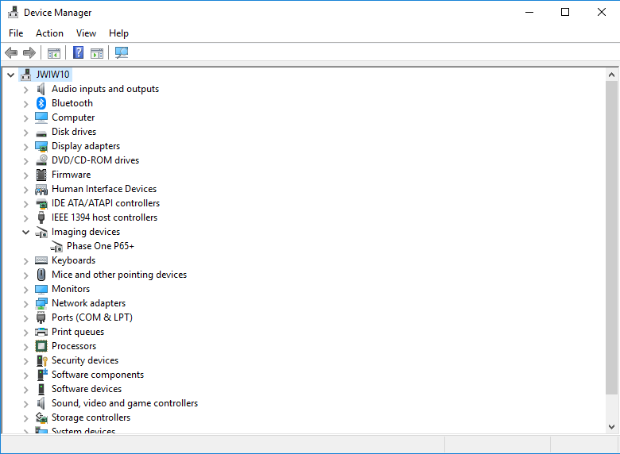Select the Security devices label

point(85,360)
